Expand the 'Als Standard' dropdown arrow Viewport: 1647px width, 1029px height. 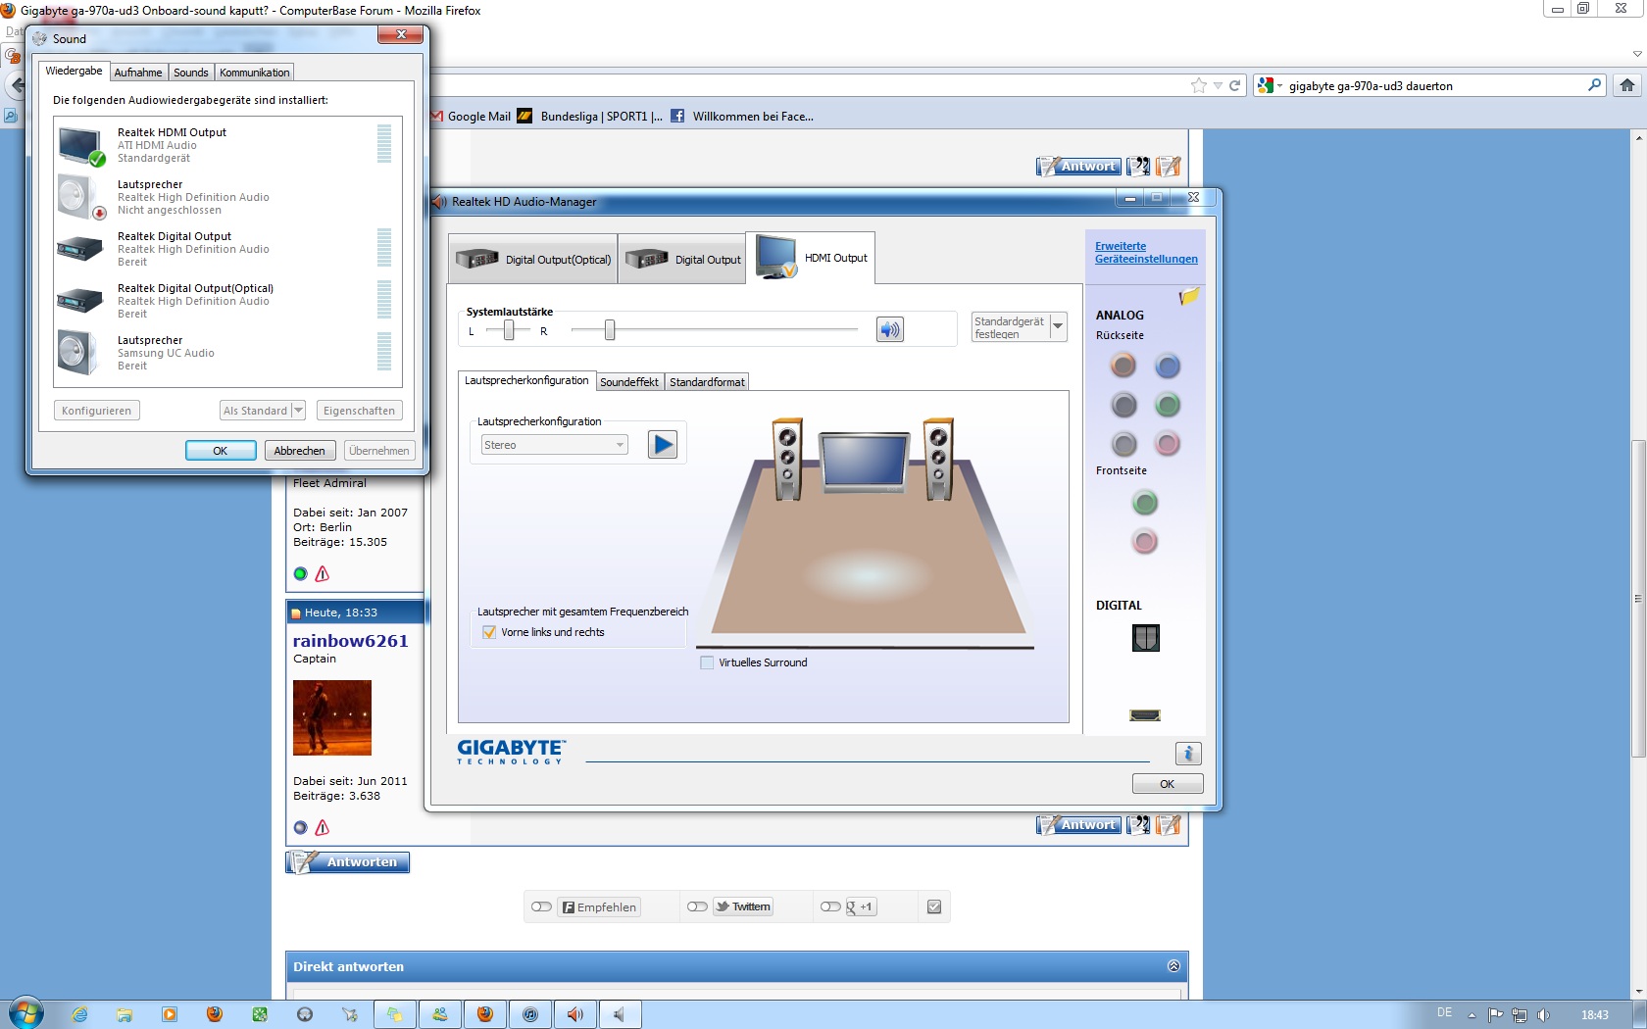click(298, 411)
